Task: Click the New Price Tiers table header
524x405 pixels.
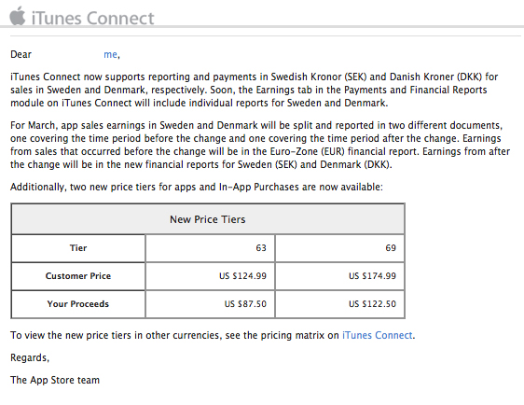Action: pos(208,219)
